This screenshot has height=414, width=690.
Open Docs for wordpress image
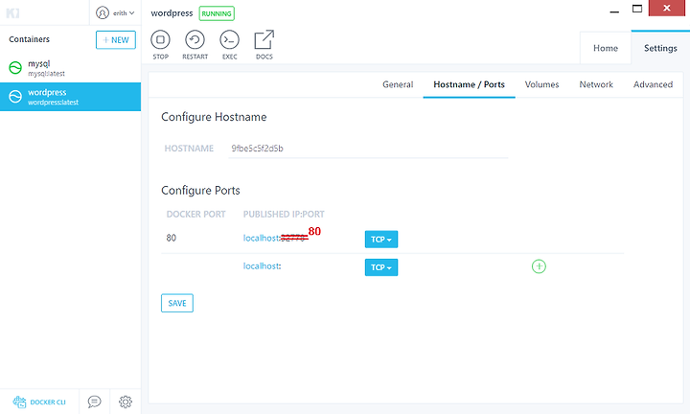click(x=264, y=44)
